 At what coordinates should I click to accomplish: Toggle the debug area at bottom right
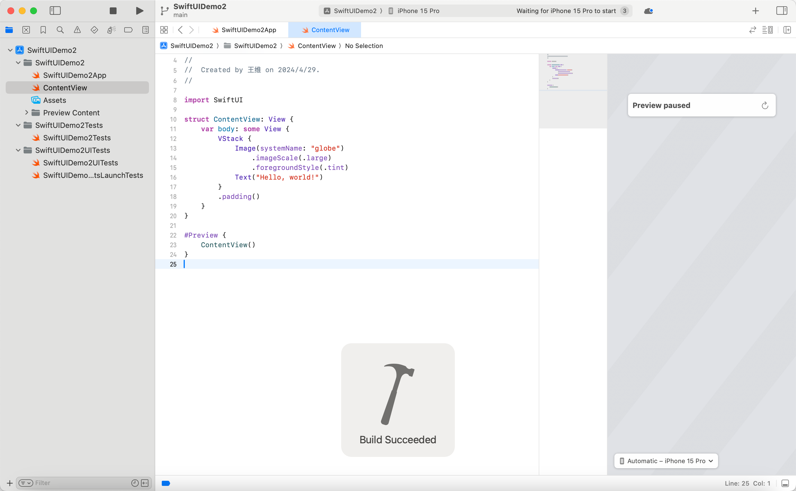tap(785, 483)
